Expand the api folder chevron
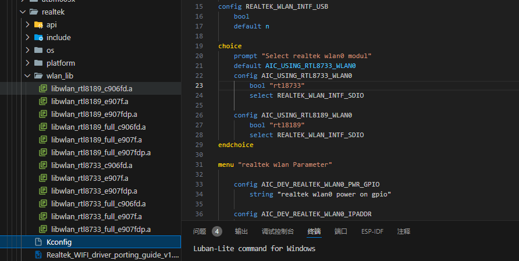 [x=27, y=24]
